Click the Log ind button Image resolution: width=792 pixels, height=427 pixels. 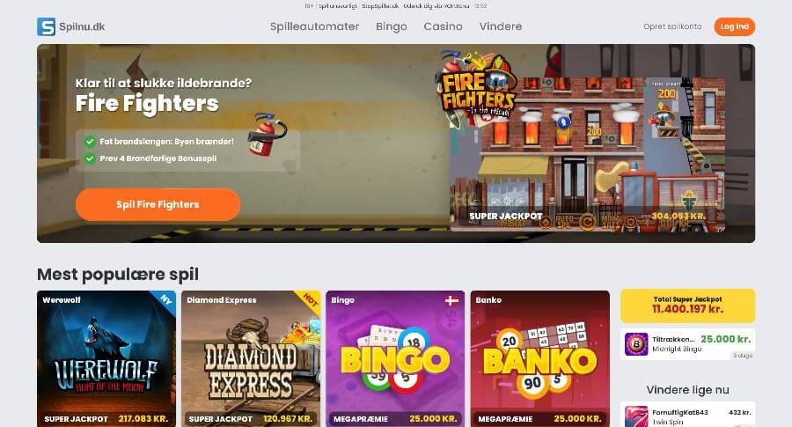735,26
